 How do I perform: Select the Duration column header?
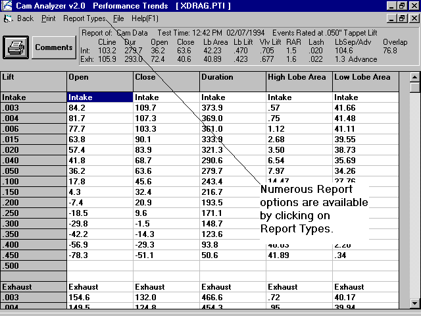pyautogui.click(x=233, y=82)
